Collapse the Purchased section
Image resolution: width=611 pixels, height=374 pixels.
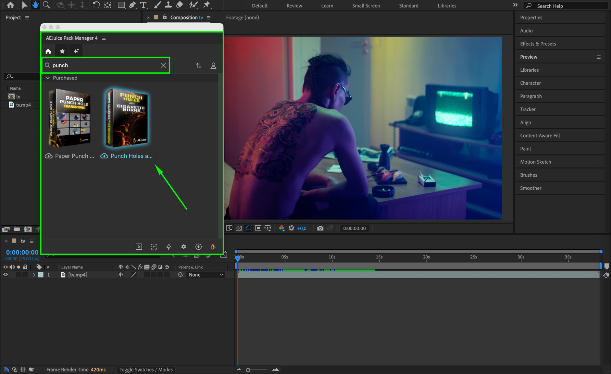[x=48, y=78]
